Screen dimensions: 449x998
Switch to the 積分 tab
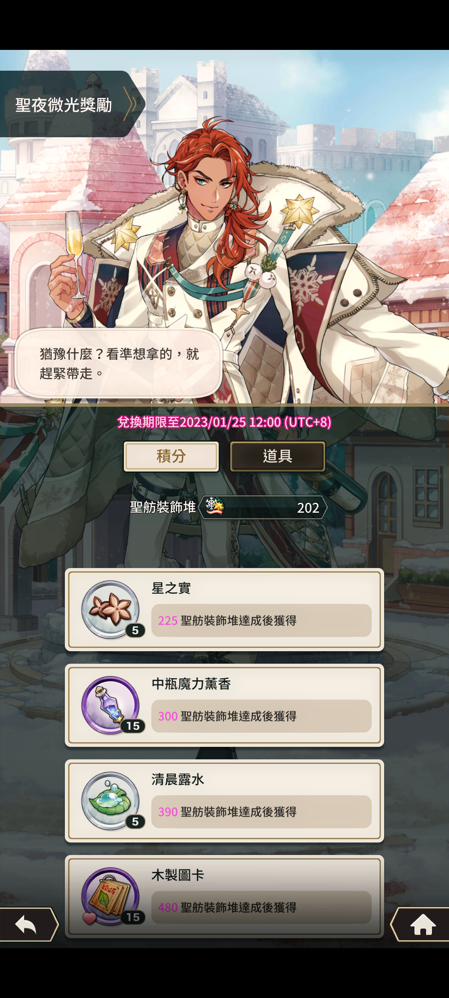pos(171,457)
